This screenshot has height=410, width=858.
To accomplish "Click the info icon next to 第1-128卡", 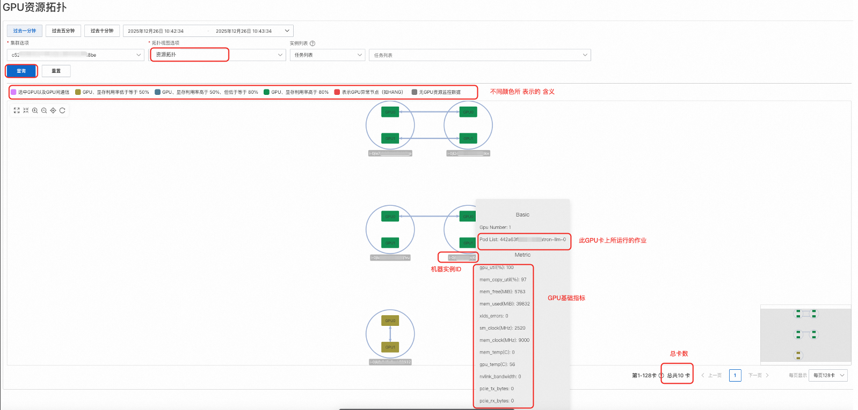I will pos(661,375).
